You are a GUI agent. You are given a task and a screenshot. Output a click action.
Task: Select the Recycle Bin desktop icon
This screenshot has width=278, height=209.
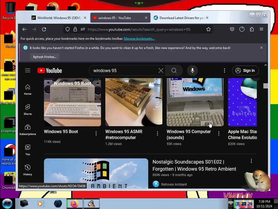point(9,11)
